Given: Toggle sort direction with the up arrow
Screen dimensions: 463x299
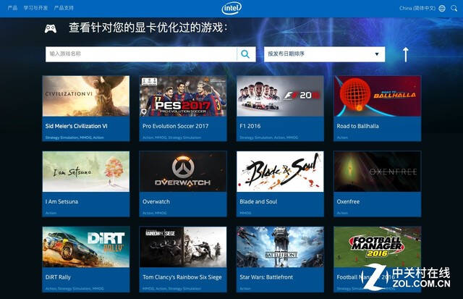Looking at the screenshot, I should 406,54.
